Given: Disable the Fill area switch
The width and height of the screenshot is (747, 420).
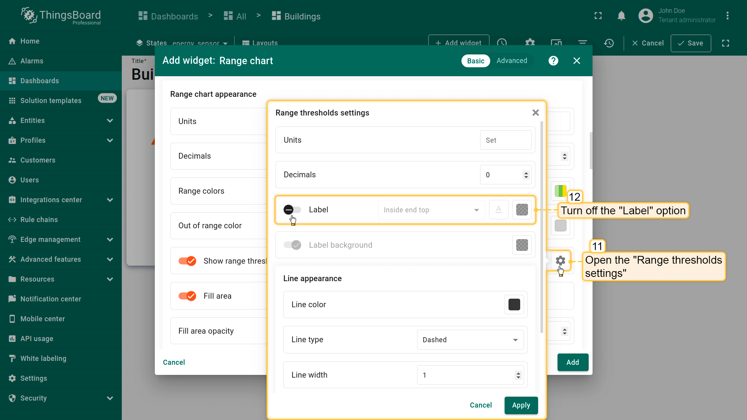Looking at the screenshot, I should 187,296.
